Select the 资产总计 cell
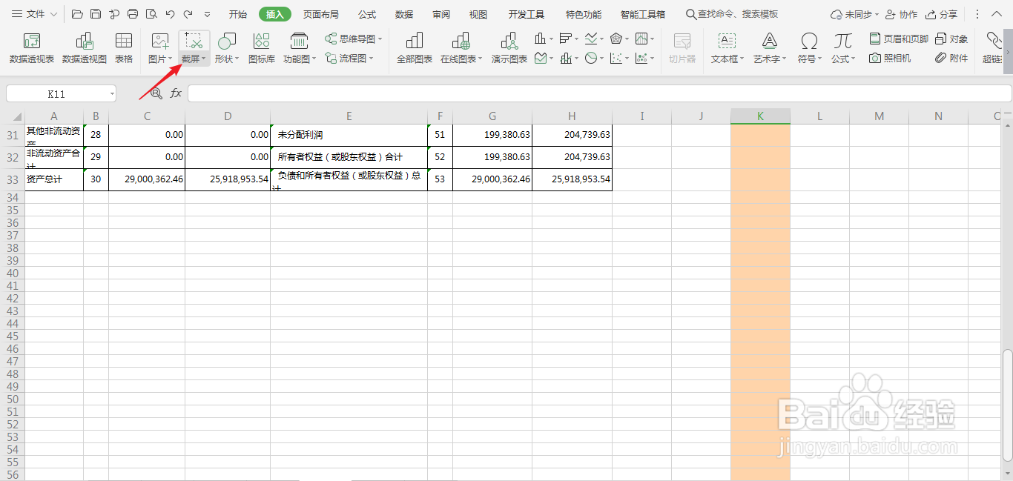Screen dimensions: 1013x481 [54, 179]
